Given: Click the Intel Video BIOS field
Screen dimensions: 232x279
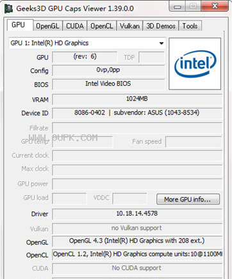Looking at the screenshot, I should tap(108, 84).
